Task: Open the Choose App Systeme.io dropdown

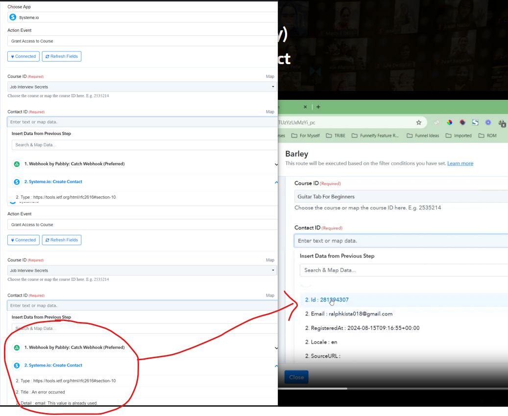Action: [x=142, y=17]
